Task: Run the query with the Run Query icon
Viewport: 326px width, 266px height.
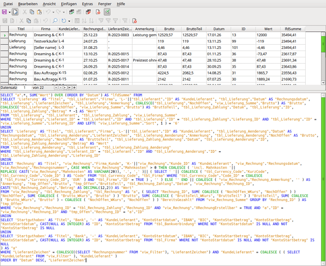Action: 71,12
